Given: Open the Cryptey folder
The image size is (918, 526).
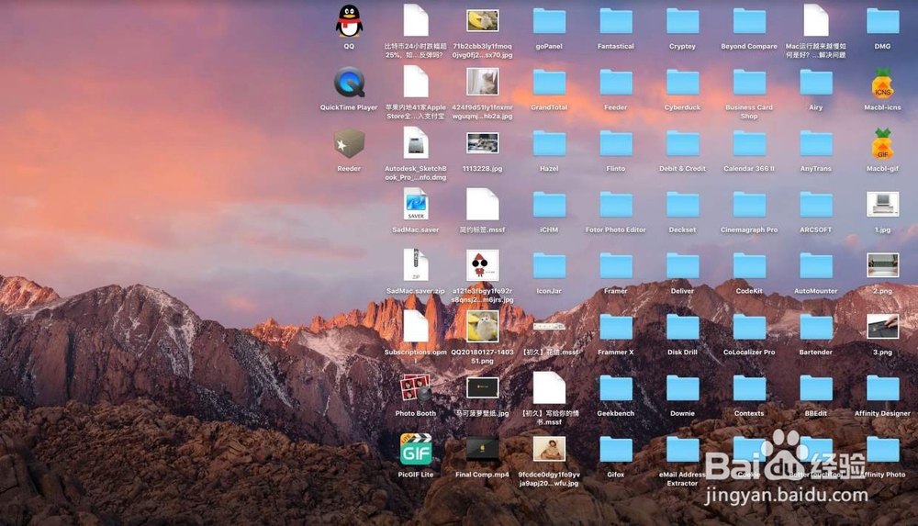Looking at the screenshot, I should [x=683, y=22].
